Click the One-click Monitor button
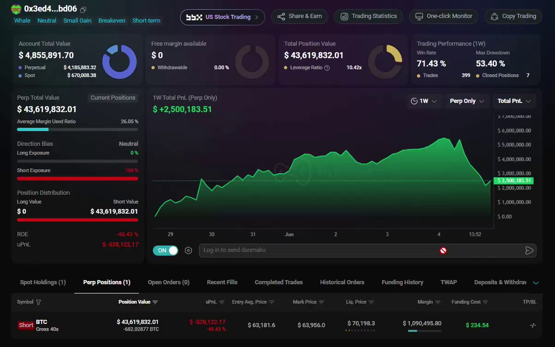This screenshot has height=347, width=555. point(444,17)
